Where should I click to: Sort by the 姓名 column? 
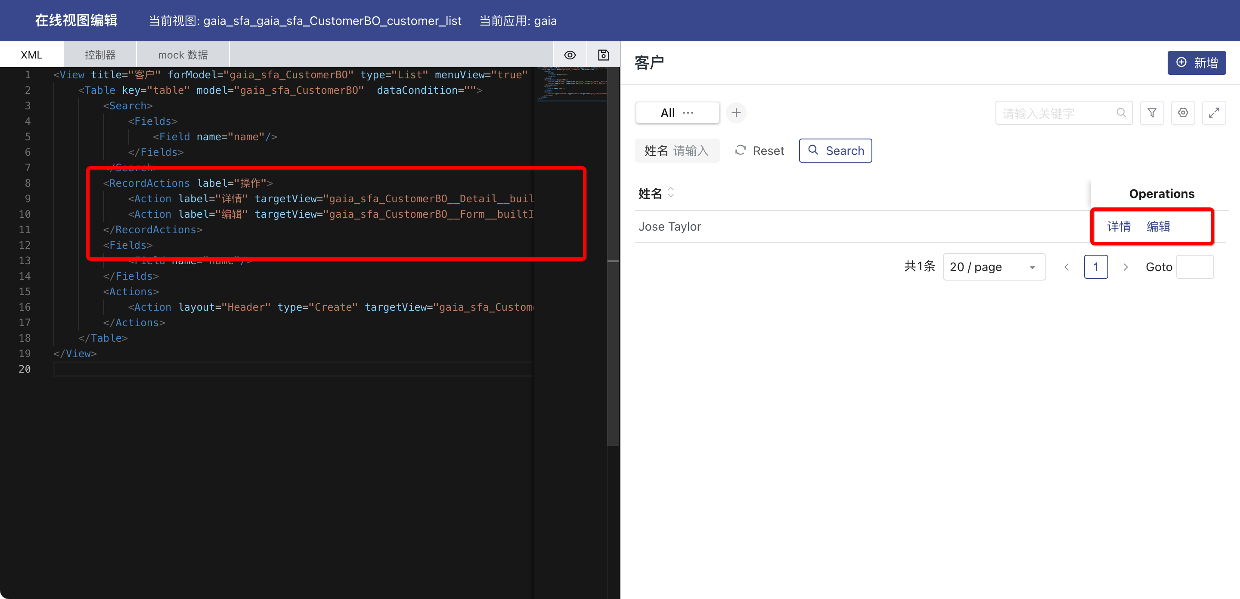670,193
